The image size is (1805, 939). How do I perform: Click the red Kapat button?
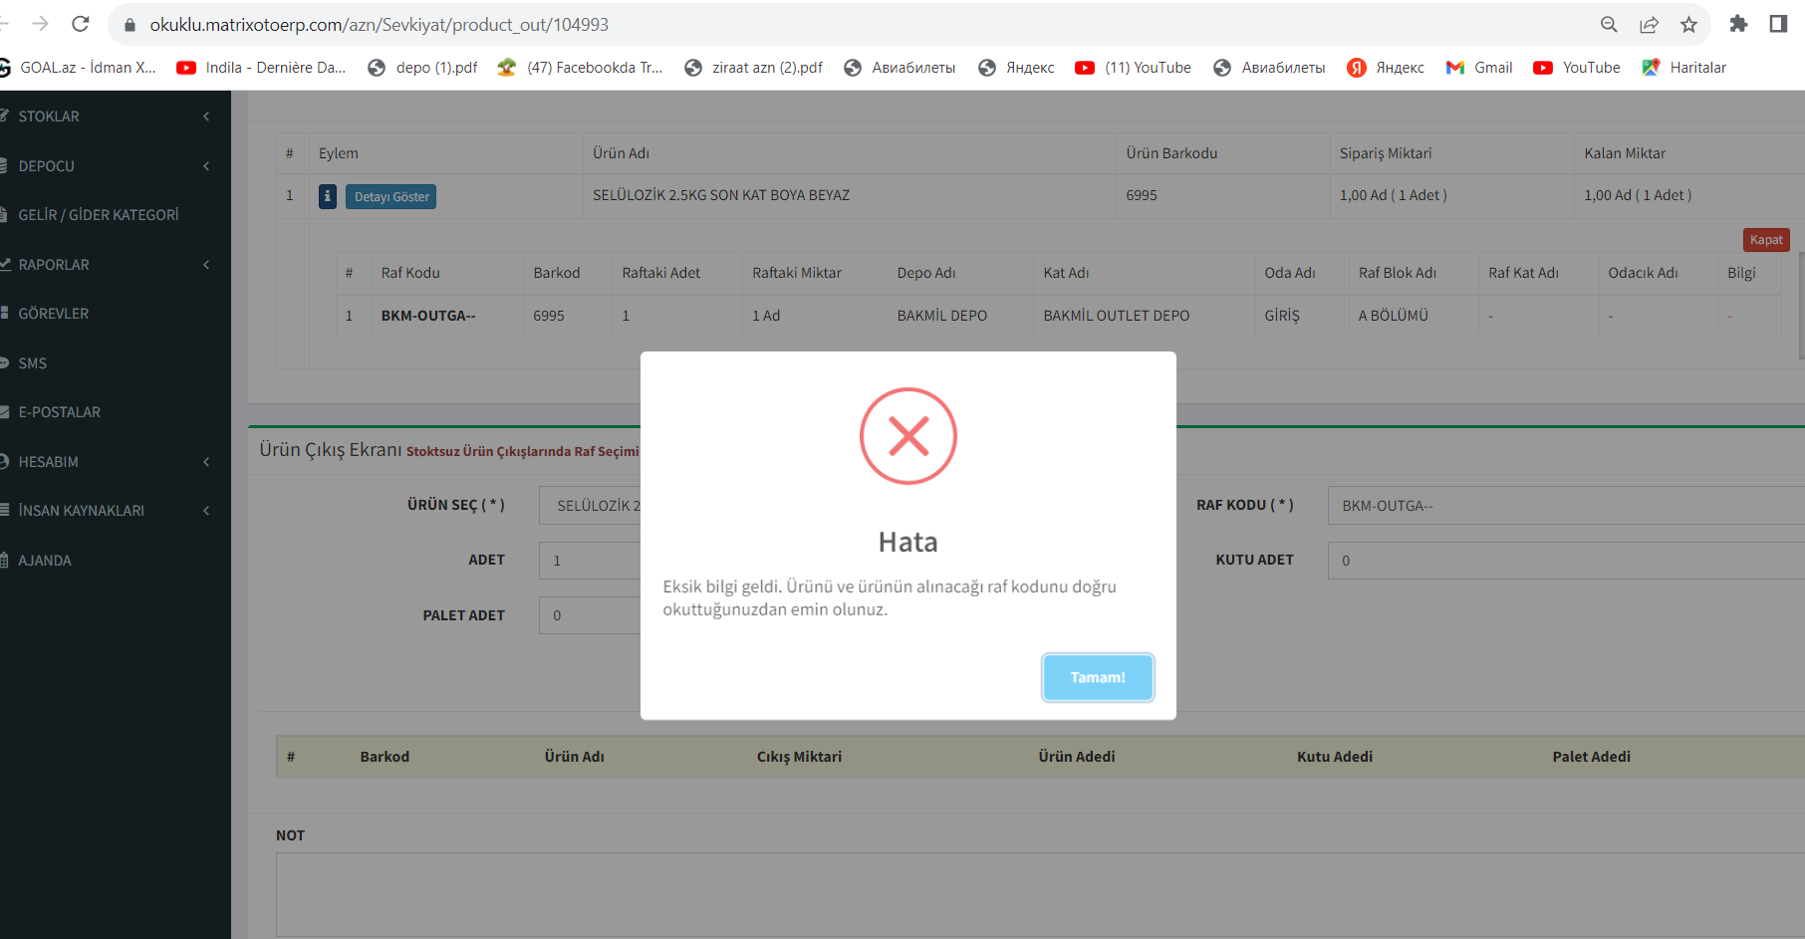1765,240
